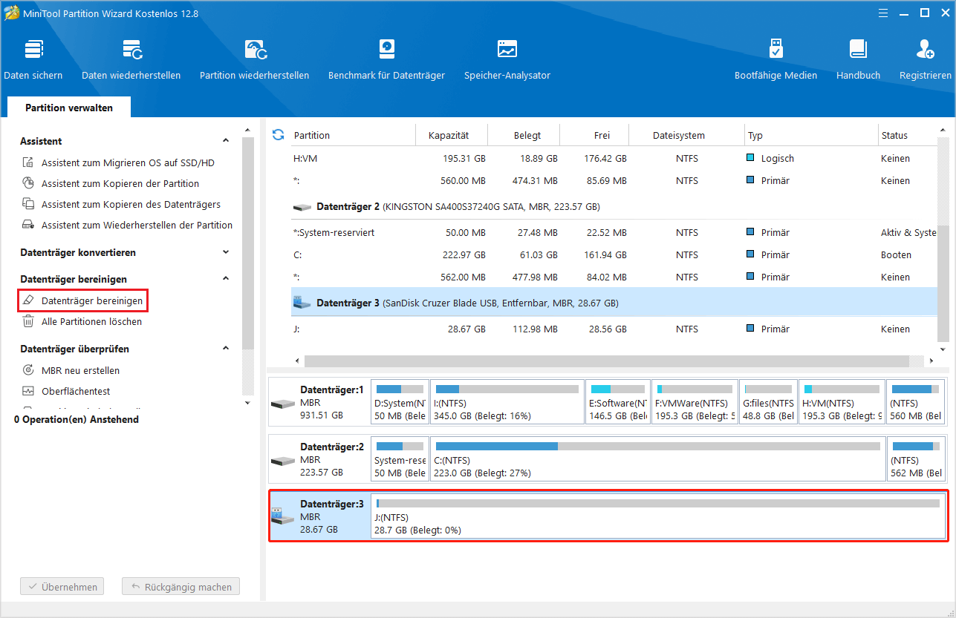Select the E:Software partition block on Datenträger 1
956x618 pixels.
617,402
